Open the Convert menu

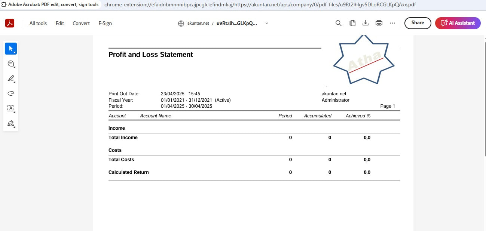point(81,23)
